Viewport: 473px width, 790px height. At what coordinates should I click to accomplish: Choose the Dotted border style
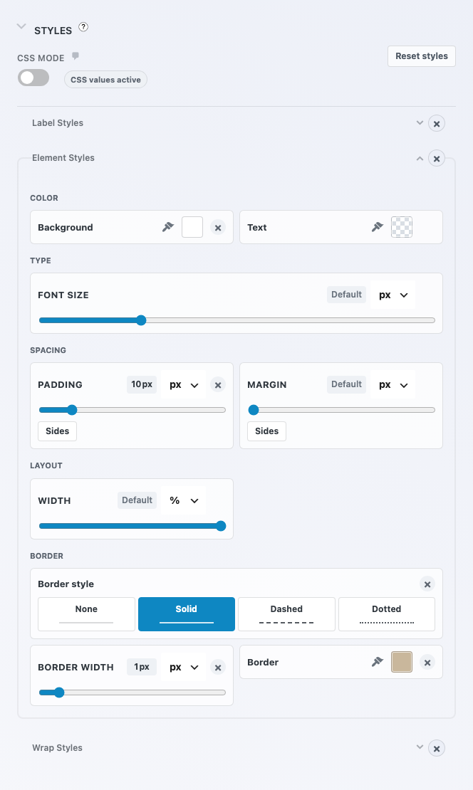pyautogui.click(x=387, y=614)
